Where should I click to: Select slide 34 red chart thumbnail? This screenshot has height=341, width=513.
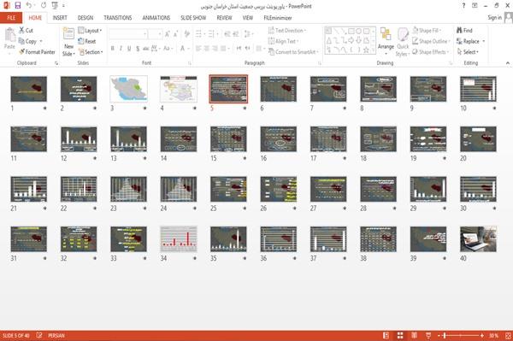pos(179,239)
